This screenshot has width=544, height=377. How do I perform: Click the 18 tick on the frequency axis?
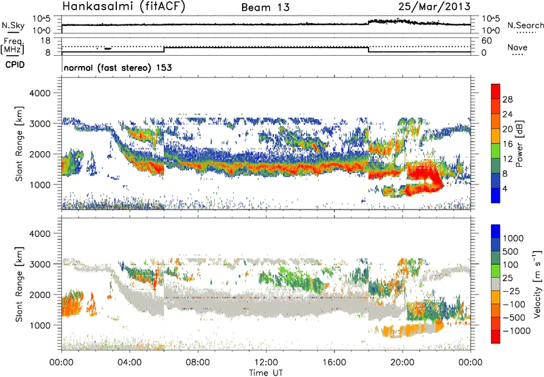click(46, 41)
